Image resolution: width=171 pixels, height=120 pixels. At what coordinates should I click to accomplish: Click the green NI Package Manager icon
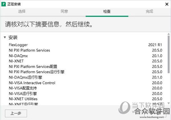(x=3, y=4)
